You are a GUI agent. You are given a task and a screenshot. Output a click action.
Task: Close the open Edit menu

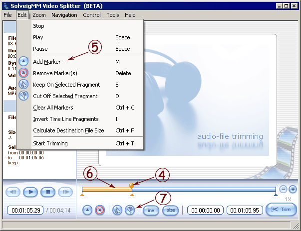(22, 15)
